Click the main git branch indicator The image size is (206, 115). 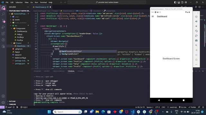9,107
